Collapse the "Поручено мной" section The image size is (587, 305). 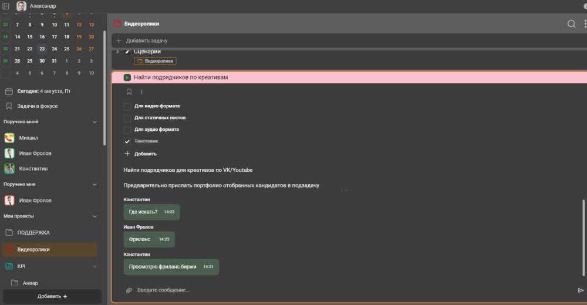coord(95,122)
